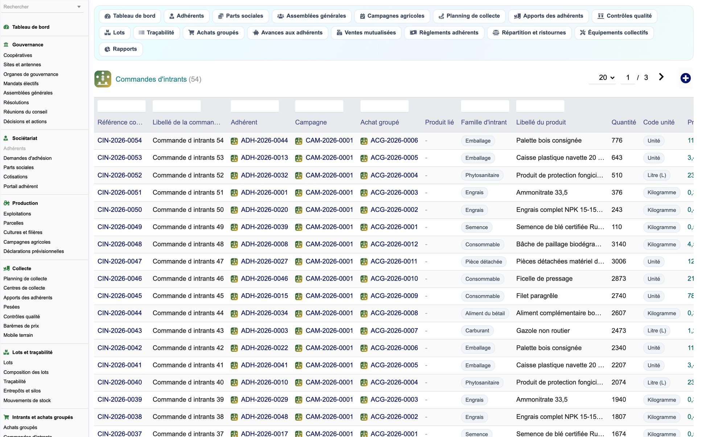706x437 pixels.
Task: Click the Libellé du produit filter field
Action: 540,106
